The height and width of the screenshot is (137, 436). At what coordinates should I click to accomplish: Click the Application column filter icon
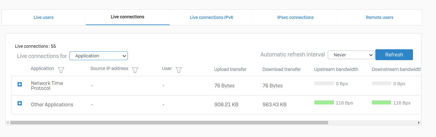61,70
